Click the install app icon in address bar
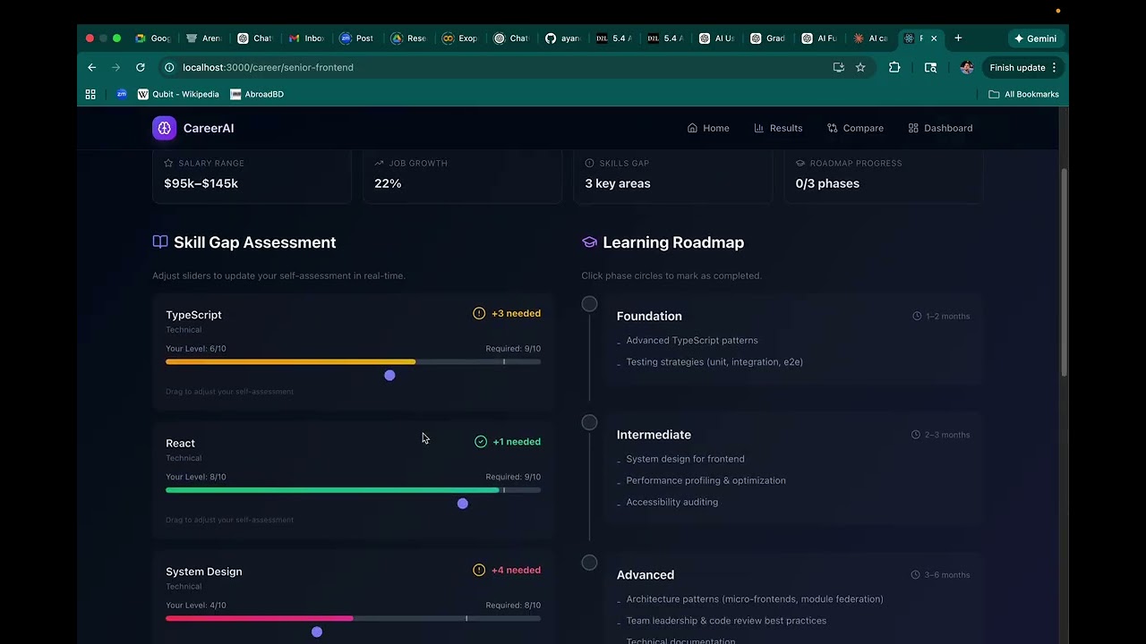 coord(839,67)
